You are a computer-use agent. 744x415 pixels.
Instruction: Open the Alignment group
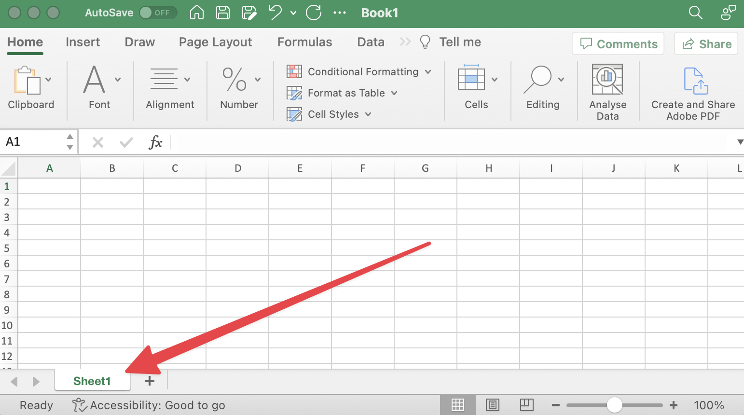pos(170,88)
